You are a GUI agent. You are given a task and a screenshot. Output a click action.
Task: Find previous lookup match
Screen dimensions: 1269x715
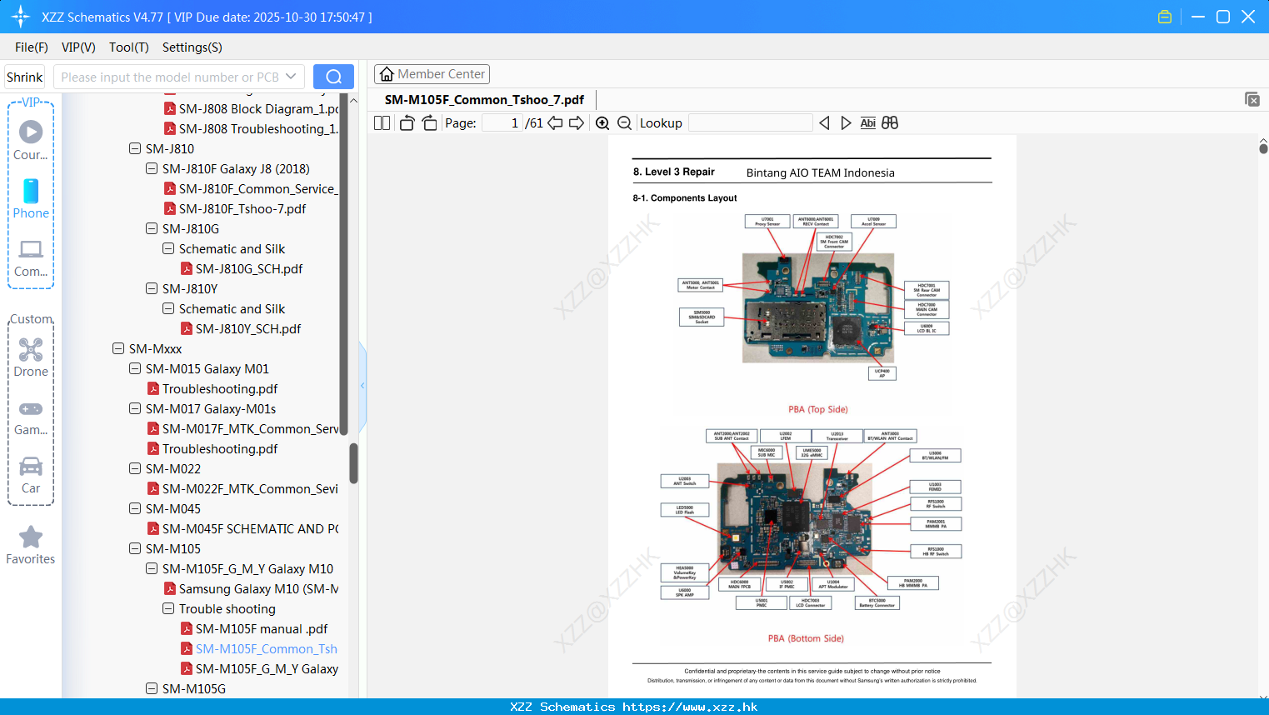[824, 122]
